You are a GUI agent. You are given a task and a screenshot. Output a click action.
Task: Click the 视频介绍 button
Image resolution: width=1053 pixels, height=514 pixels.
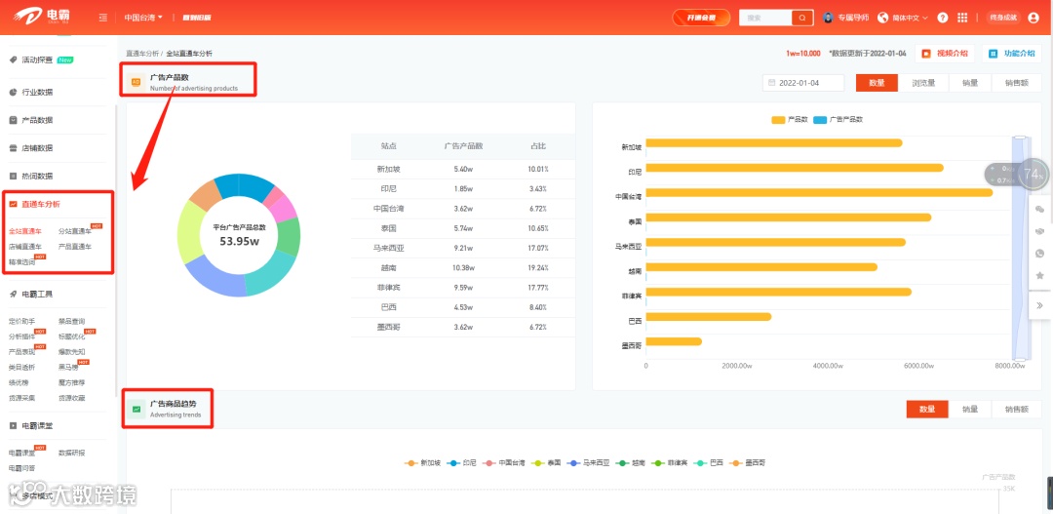point(945,53)
